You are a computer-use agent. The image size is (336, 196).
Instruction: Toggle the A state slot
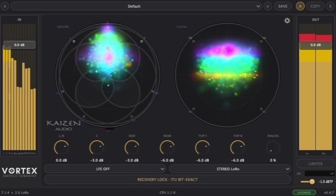click(300, 6)
